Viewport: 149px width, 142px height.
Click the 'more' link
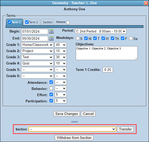[x=74, y=122]
